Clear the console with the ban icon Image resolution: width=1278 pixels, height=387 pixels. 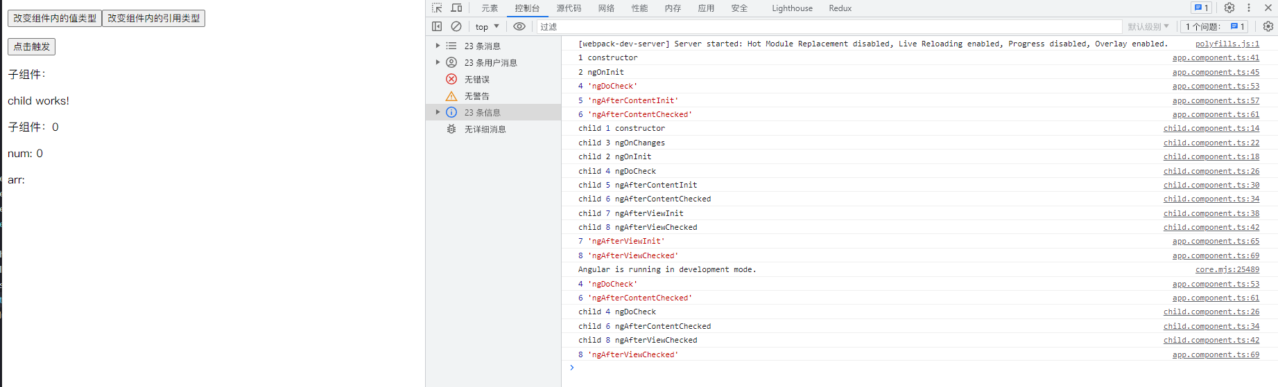tap(456, 26)
